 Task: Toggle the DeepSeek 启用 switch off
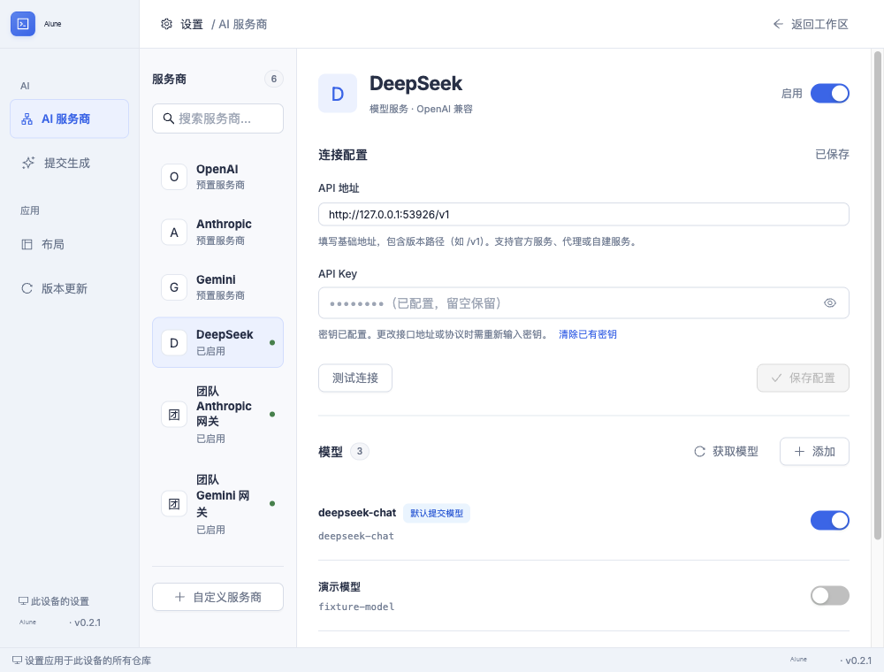(830, 94)
